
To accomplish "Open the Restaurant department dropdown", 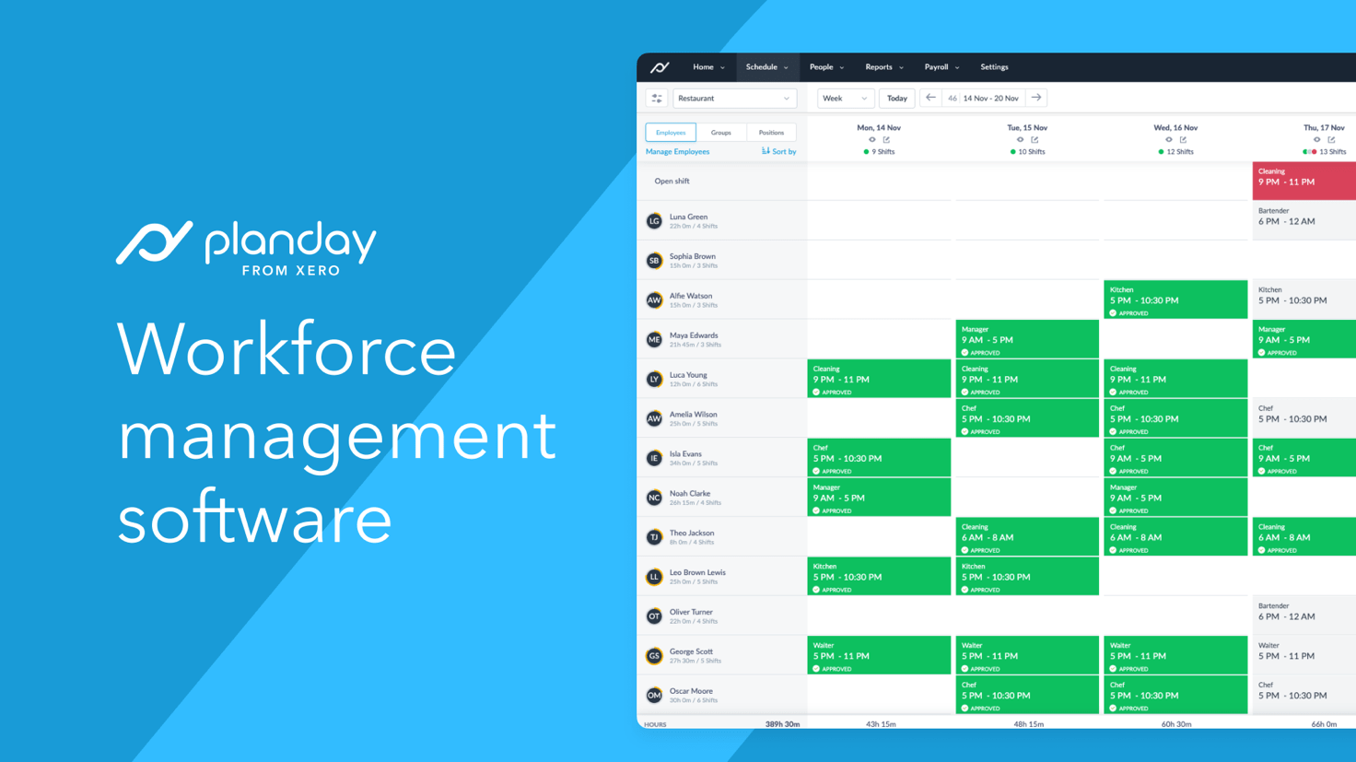I will tap(734, 98).
